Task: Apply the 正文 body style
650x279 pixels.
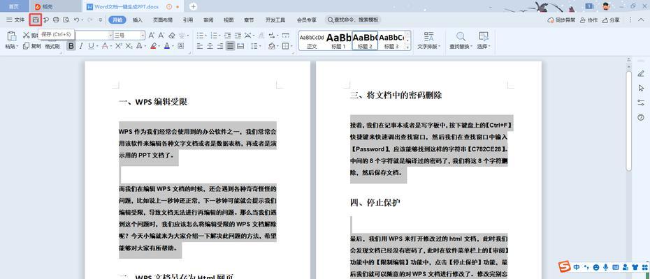Action: (312, 40)
